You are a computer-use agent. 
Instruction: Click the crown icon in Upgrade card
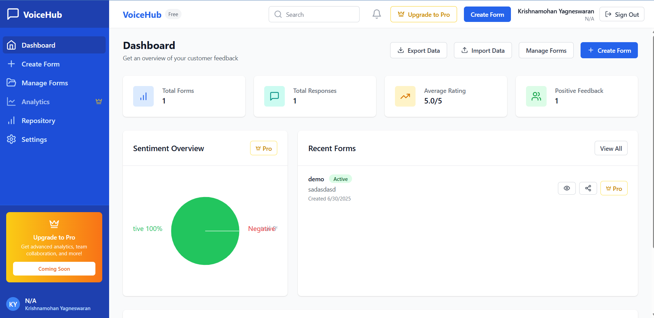coord(54,224)
